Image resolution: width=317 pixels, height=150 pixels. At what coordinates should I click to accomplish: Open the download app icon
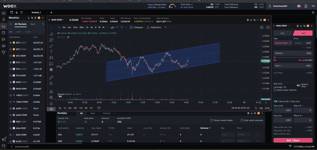[x=306, y=6]
